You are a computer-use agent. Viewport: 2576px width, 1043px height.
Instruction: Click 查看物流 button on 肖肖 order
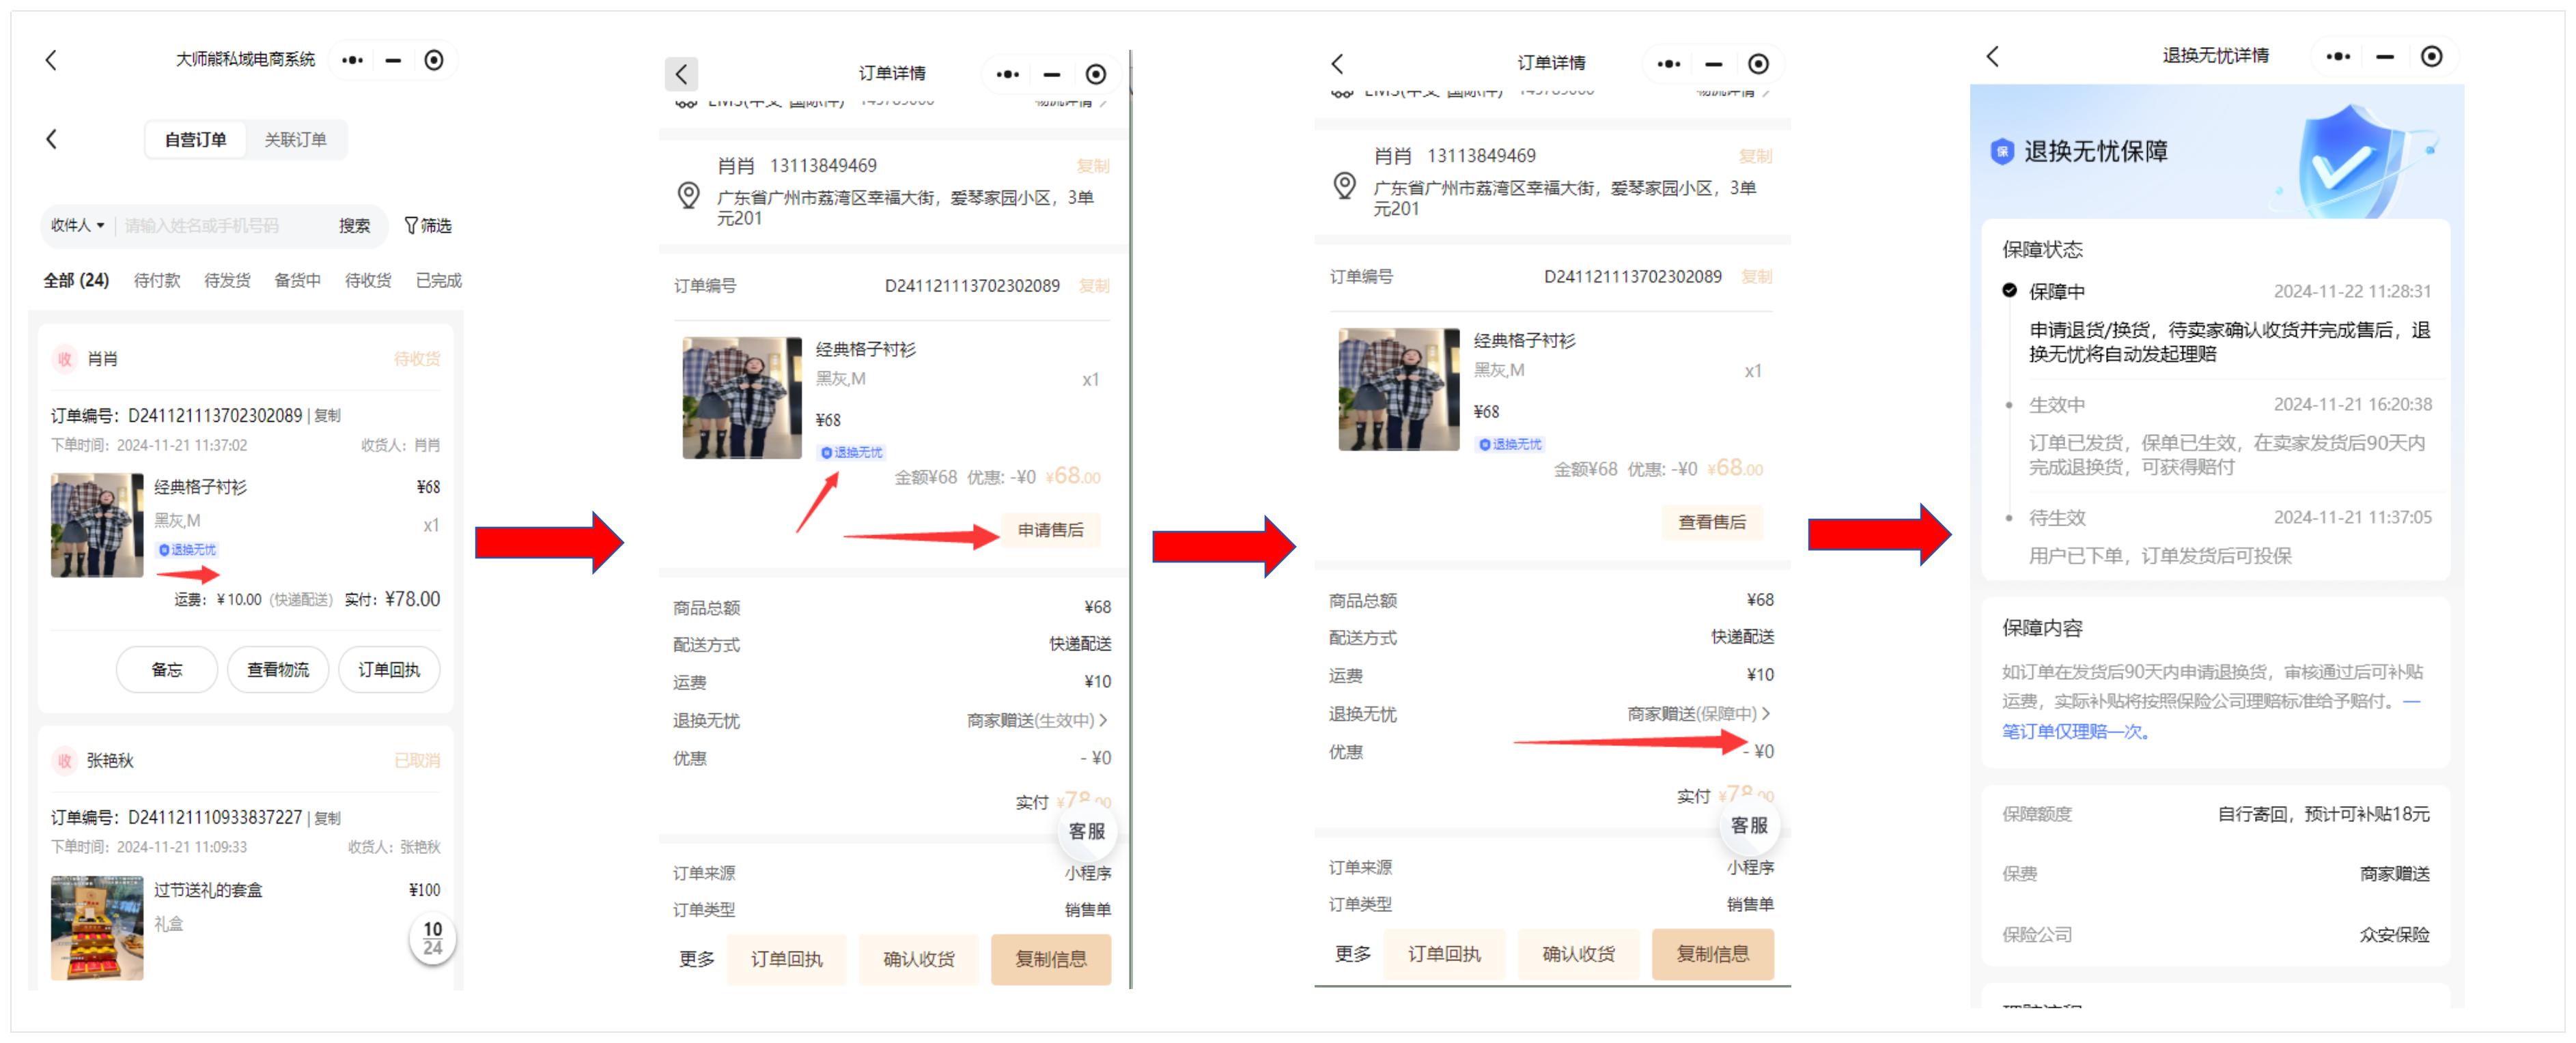coord(278,670)
